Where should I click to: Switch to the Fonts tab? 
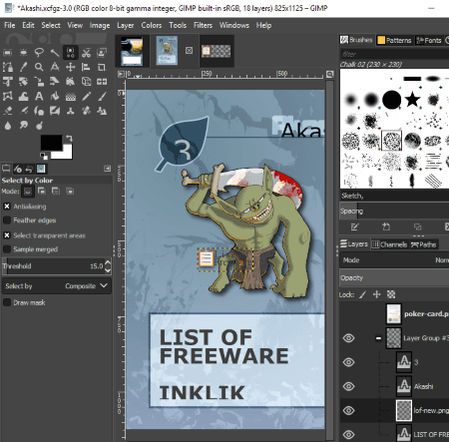(x=429, y=40)
